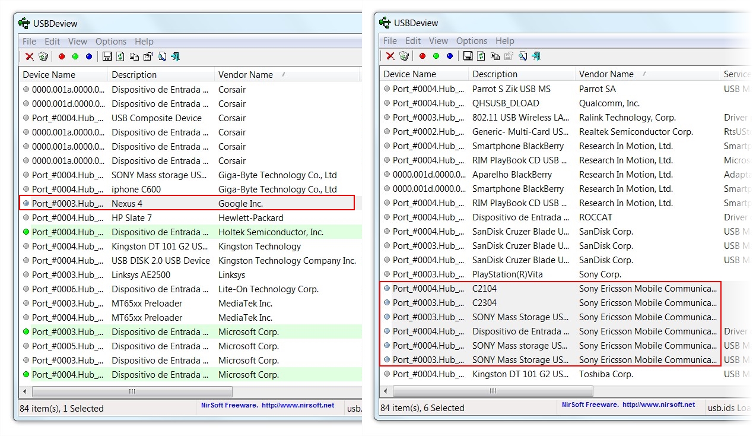
Task: Open the Edit menu in left window
Action: (x=52, y=42)
